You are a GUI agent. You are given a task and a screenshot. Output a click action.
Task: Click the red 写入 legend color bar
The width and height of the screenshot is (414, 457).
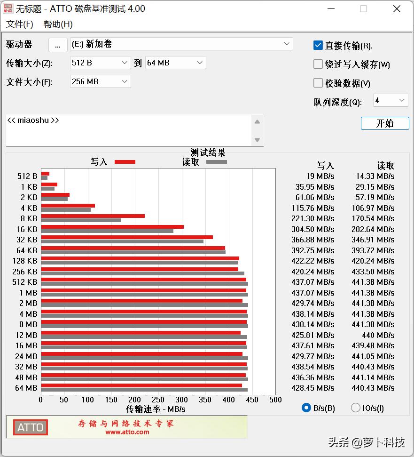point(124,161)
